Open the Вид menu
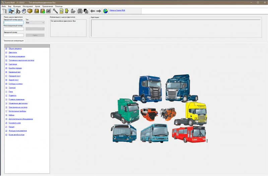The width and height of the screenshot is (268, 176). pyautogui.click(x=10, y=6)
